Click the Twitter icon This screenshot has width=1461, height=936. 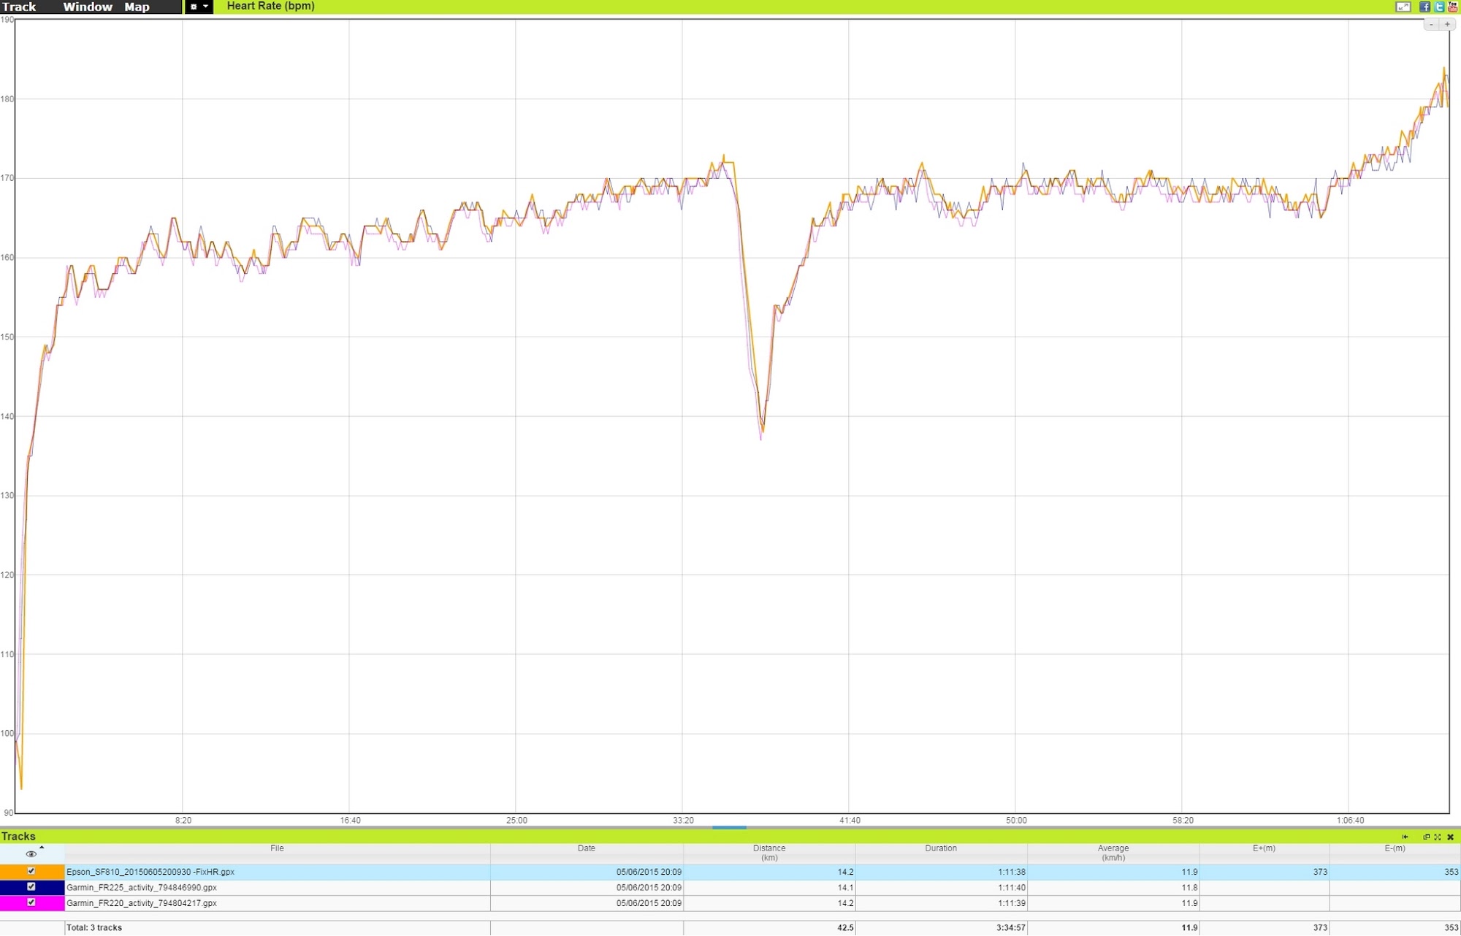click(1439, 7)
